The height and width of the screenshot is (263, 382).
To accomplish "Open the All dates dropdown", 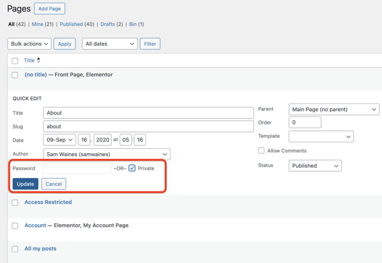I will 110,44.
